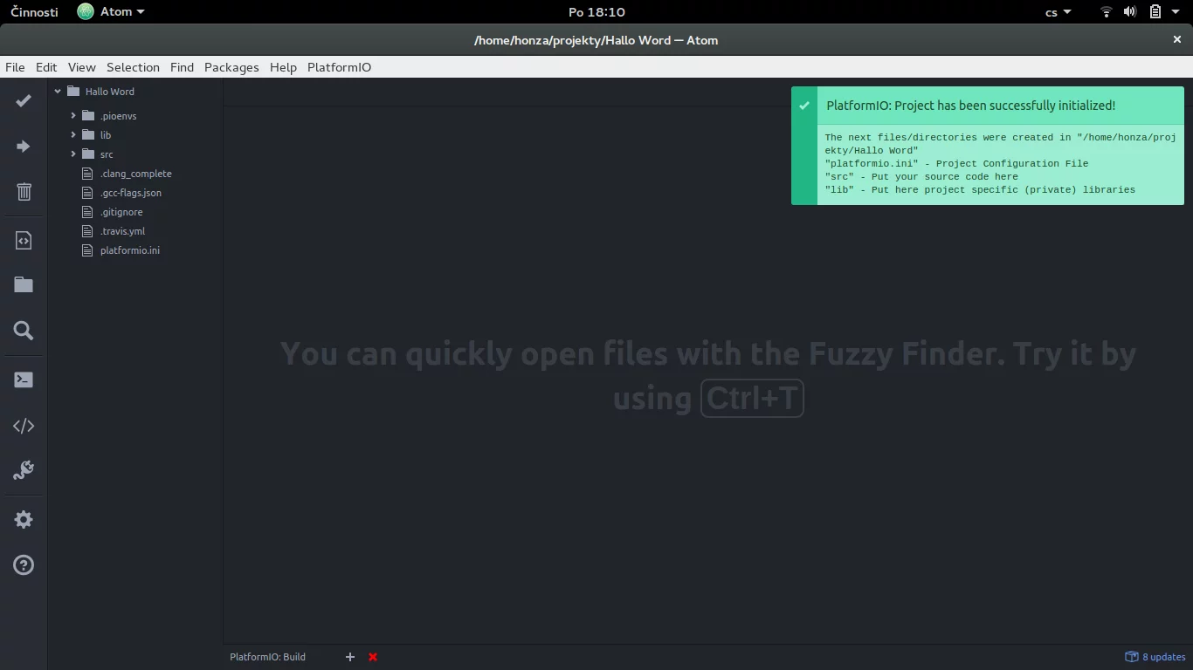Image resolution: width=1193 pixels, height=670 pixels.
Task: Select the .clang_complete file name
Action: [x=136, y=174]
